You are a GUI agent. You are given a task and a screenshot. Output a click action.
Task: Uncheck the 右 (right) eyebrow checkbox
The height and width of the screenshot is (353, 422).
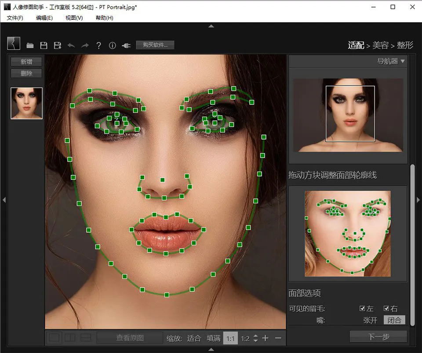pos(386,309)
